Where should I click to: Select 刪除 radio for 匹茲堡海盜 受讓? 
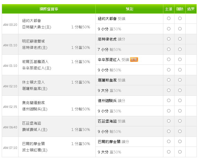180,121
